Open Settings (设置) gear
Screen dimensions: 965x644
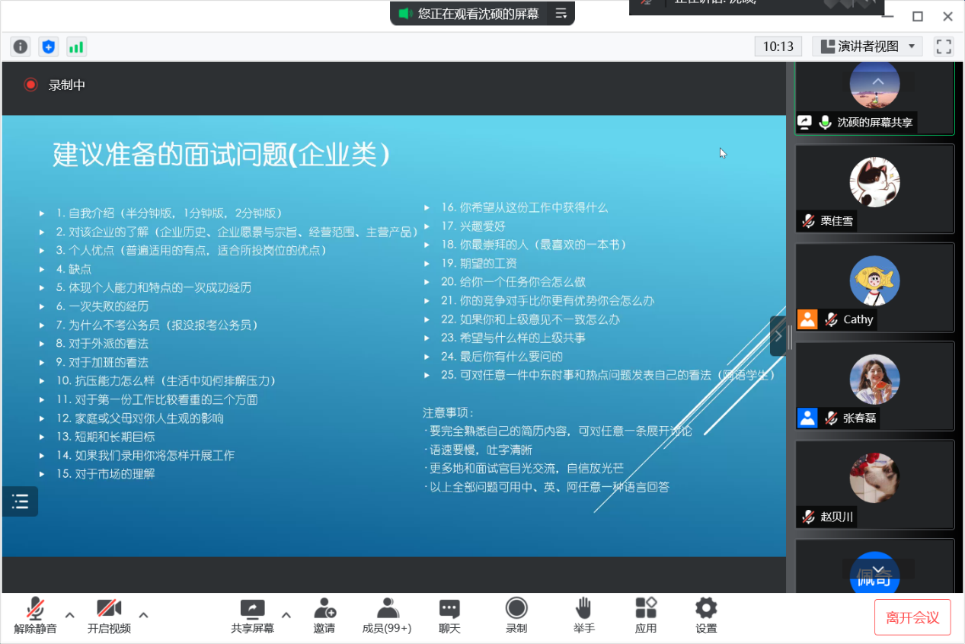706,615
